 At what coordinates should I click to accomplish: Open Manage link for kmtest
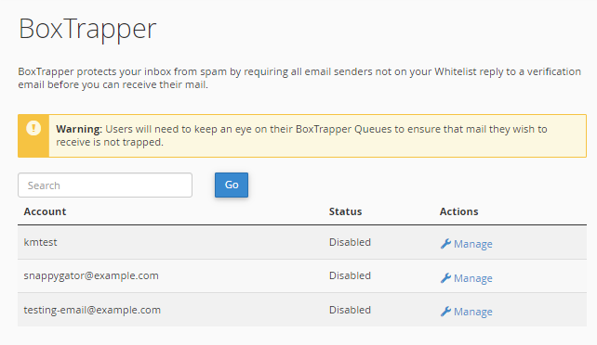pos(473,244)
